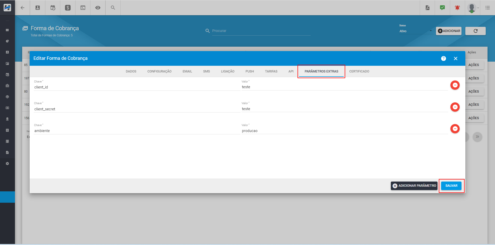Go to last page with double chevron
495x245 pixels.
click(x=477, y=137)
